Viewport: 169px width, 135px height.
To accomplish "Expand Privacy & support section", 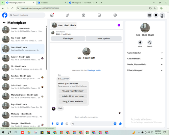I will 145,70.
